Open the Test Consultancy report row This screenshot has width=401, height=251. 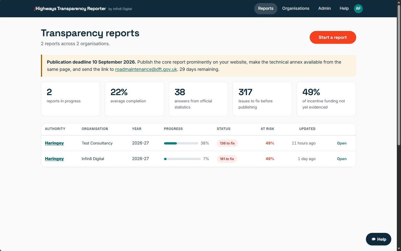342,143
